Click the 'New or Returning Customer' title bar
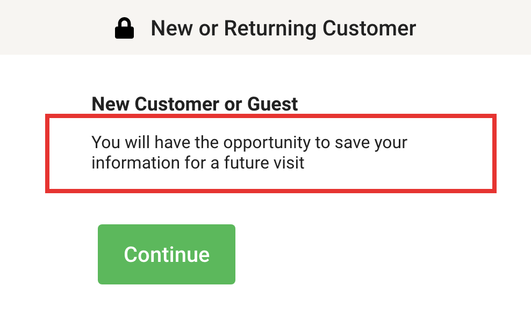Viewport: 531px width, 322px height. (284, 28)
